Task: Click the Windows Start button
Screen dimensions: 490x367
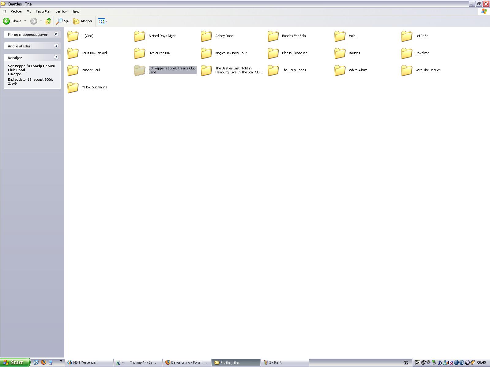Action: [15, 362]
